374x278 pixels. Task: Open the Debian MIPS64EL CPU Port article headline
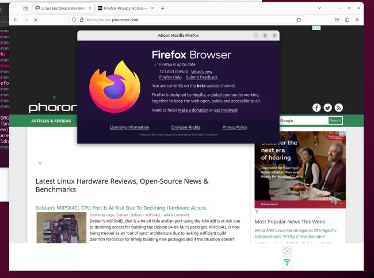121,208
